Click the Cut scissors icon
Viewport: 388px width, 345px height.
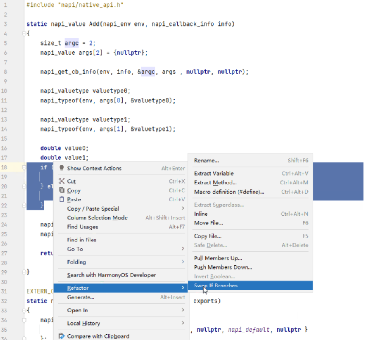click(x=61, y=181)
